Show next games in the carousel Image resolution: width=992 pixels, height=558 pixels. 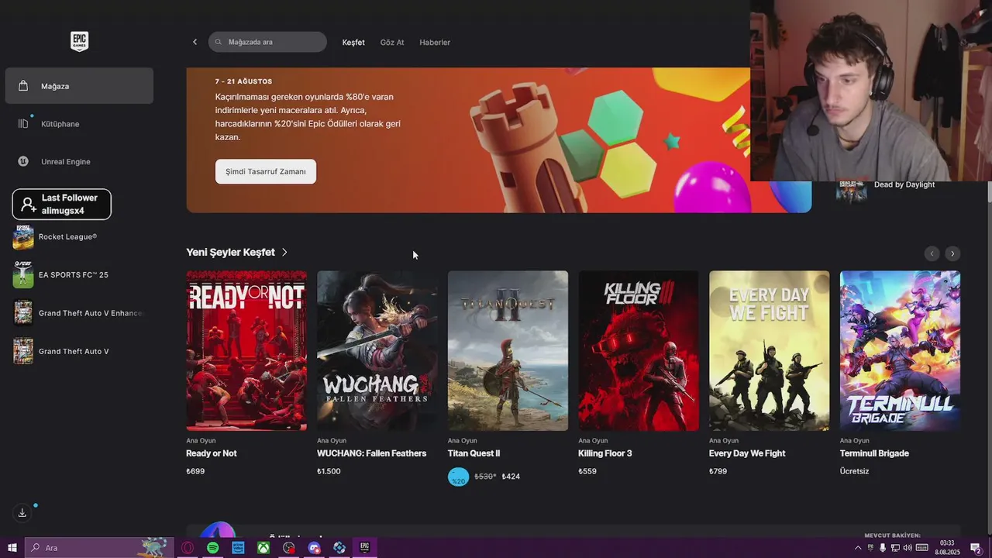pos(952,253)
